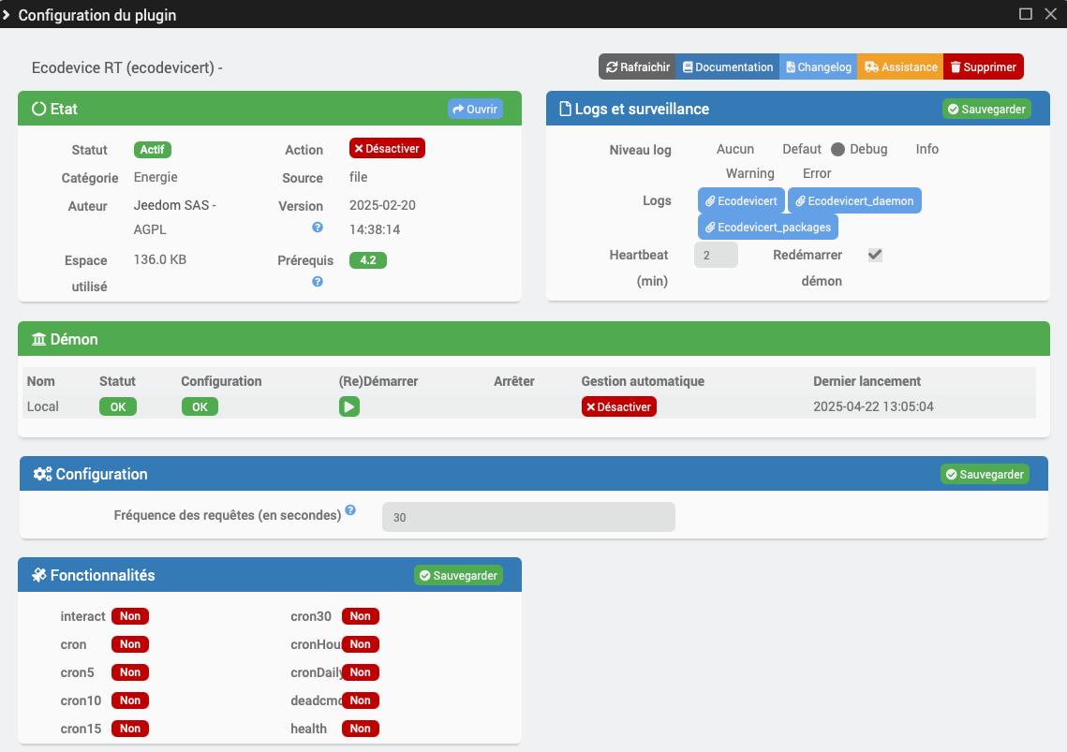Toggle the Redémarrer démon checkbox

coord(875,255)
